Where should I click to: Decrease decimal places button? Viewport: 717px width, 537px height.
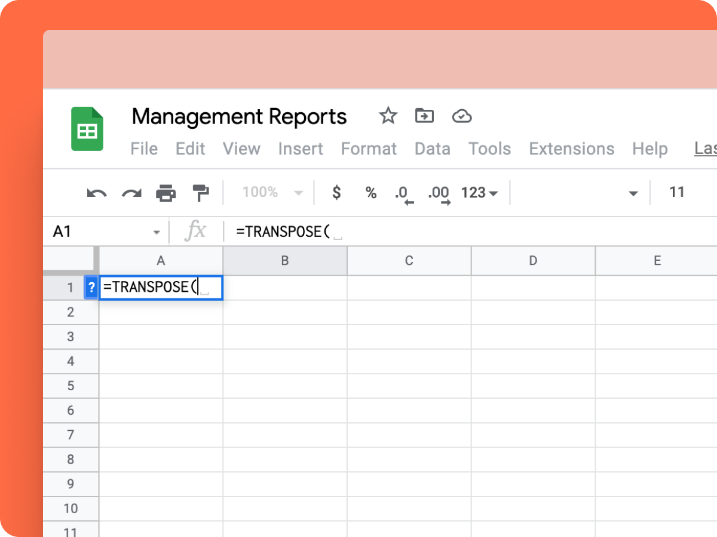pos(403,194)
